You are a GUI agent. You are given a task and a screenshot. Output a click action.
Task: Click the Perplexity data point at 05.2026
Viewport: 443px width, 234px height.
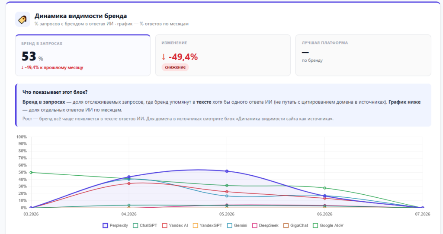(x=227, y=171)
